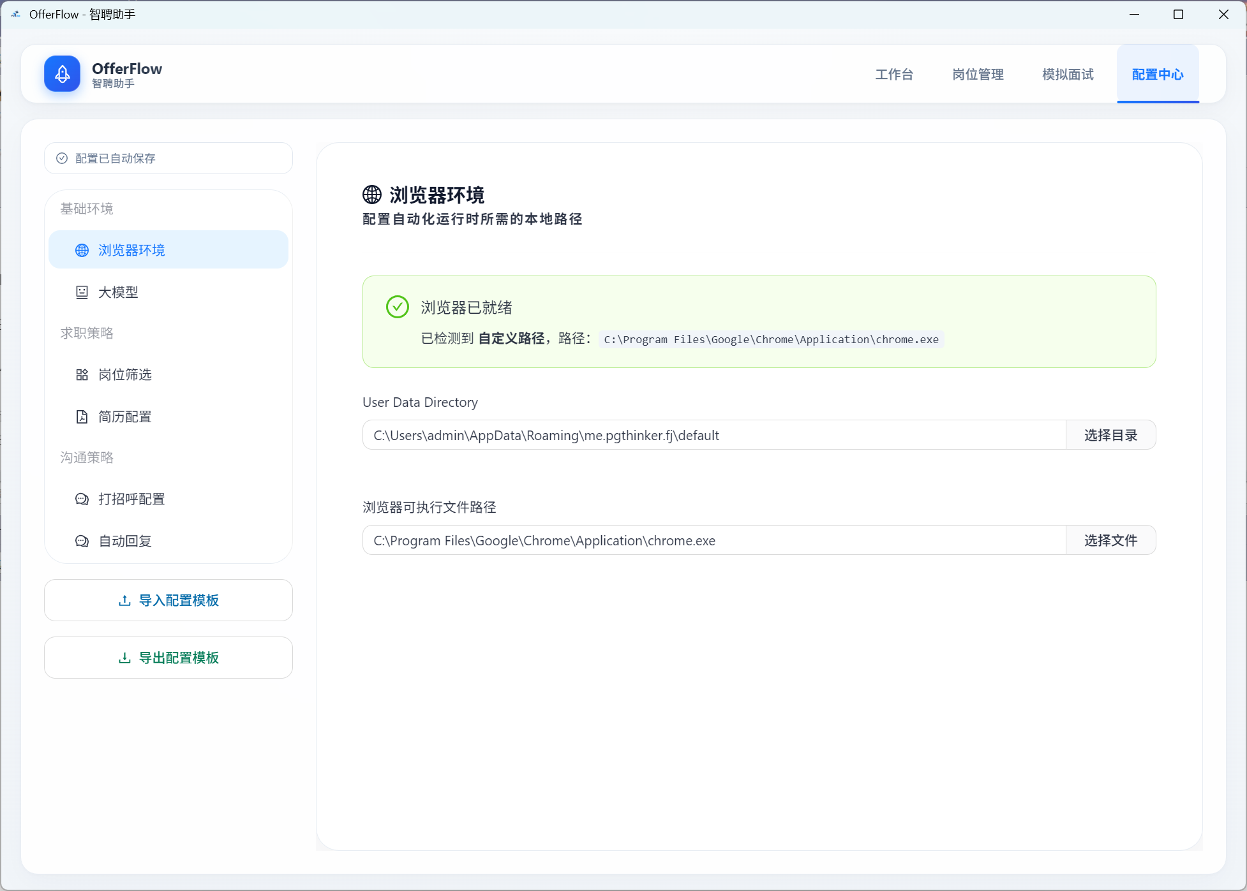Click the 配置已自动保存 status bar
The height and width of the screenshot is (891, 1247).
point(168,158)
